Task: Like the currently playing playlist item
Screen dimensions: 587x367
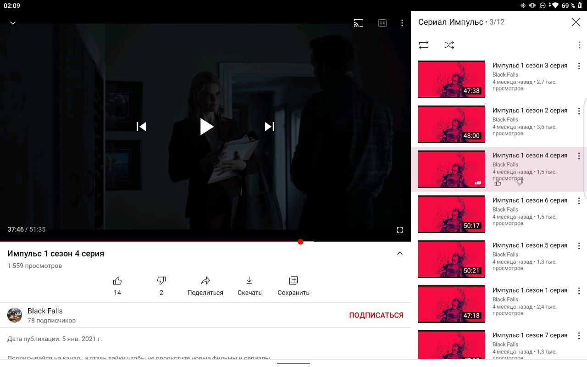Action: pyautogui.click(x=498, y=183)
